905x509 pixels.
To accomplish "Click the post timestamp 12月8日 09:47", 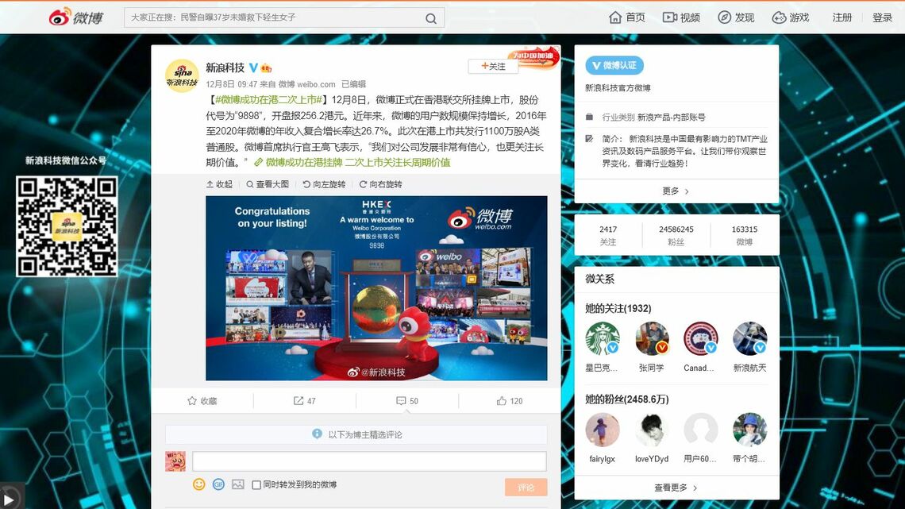I will (232, 84).
